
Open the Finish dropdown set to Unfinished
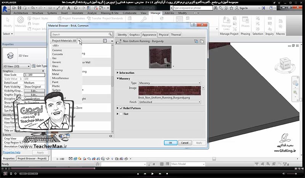(x=169, y=102)
